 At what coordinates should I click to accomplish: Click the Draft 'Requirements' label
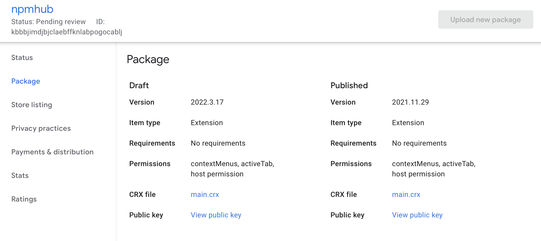tap(152, 143)
